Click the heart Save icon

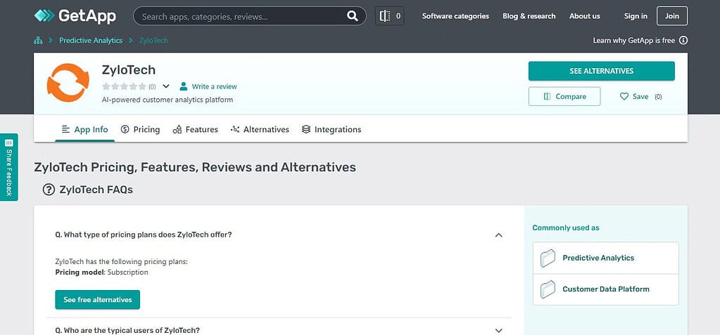click(624, 97)
